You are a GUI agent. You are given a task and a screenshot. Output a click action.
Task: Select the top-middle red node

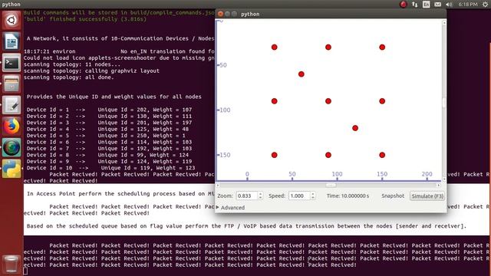(328, 48)
